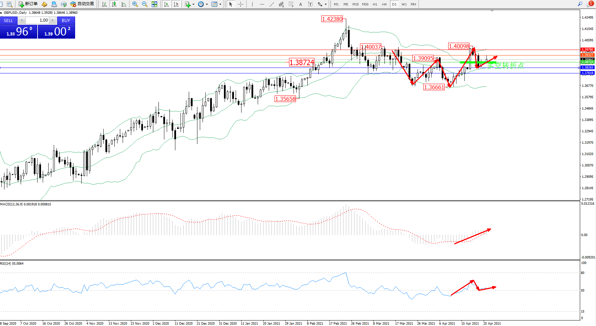Click the lot volume input field
The width and height of the screenshot is (596, 326).
pyautogui.click(x=38, y=20)
